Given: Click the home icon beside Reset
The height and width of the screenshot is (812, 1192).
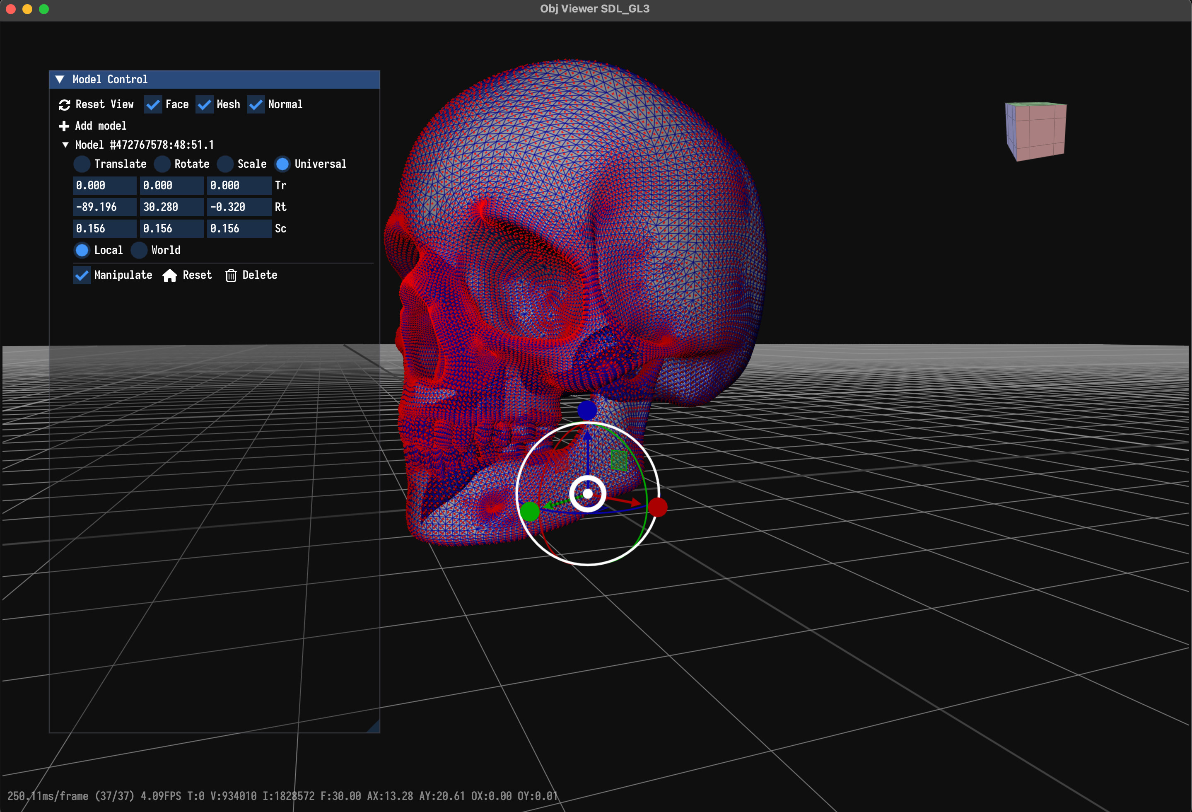Looking at the screenshot, I should [170, 275].
